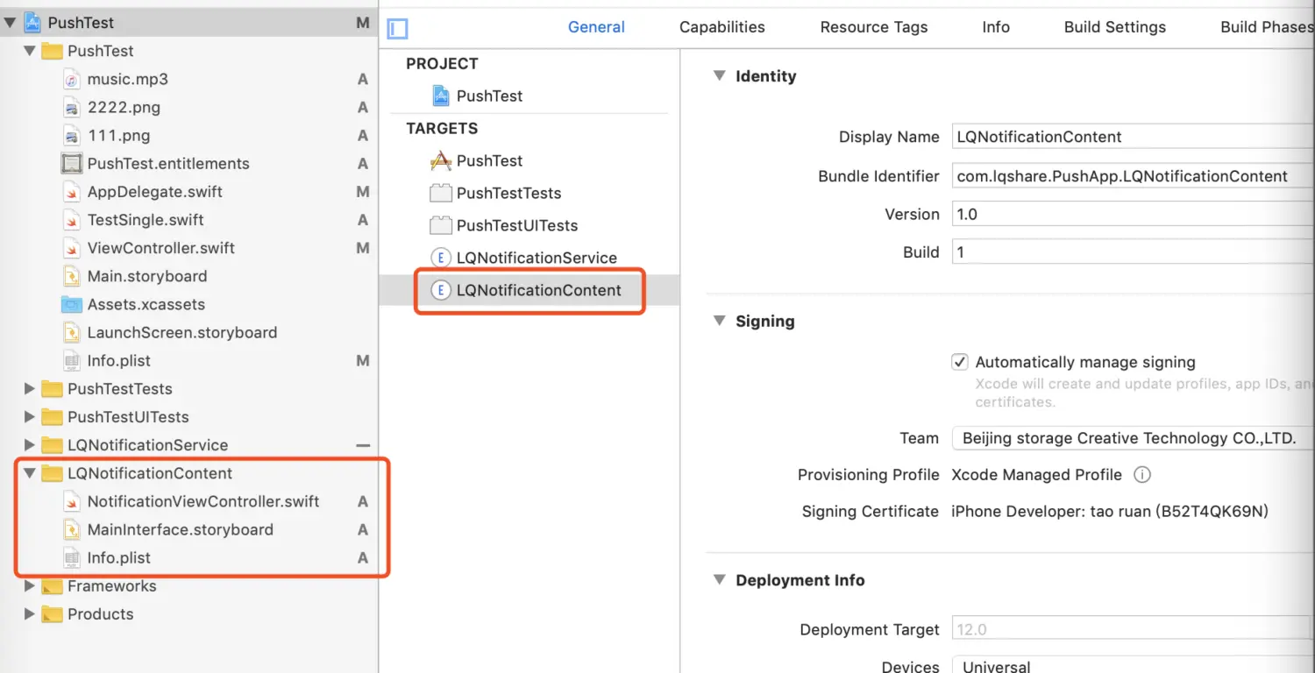Collapse the Deployment Info section
Viewport: 1315px width, 673px height.
tap(719, 580)
